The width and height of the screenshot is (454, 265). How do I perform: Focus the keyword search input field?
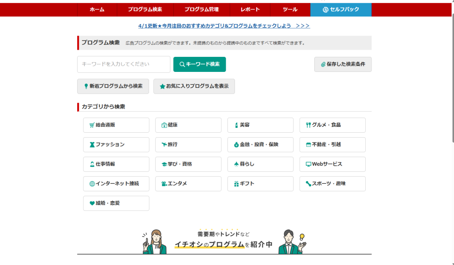click(x=123, y=64)
